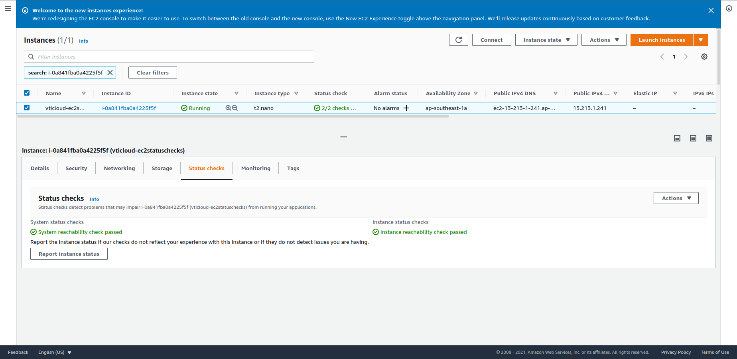Open table preferences gear

pyautogui.click(x=704, y=57)
